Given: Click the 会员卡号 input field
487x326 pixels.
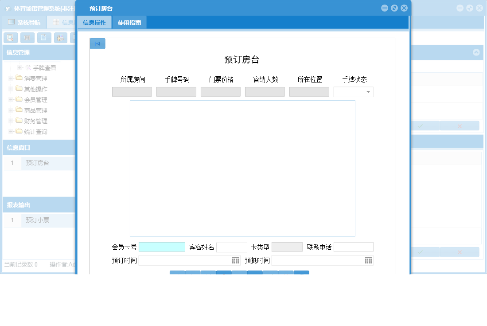Looking at the screenshot, I should pos(162,247).
